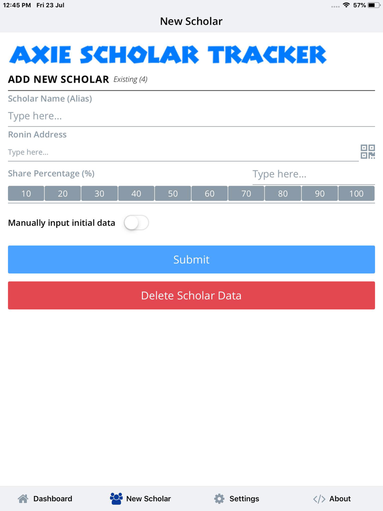Tap the QR code scanner icon
Image resolution: width=383 pixels, height=511 pixels.
(368, 152)
